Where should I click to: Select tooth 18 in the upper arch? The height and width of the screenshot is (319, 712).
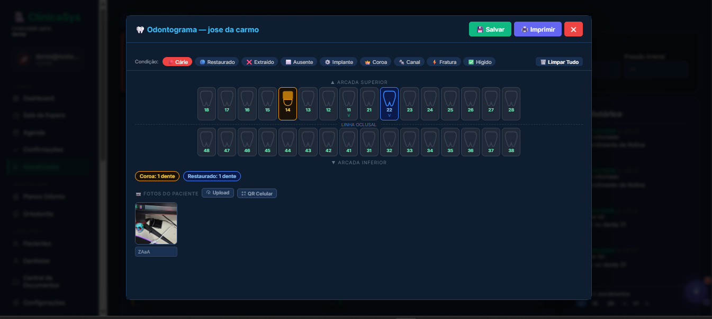point(206,104)
